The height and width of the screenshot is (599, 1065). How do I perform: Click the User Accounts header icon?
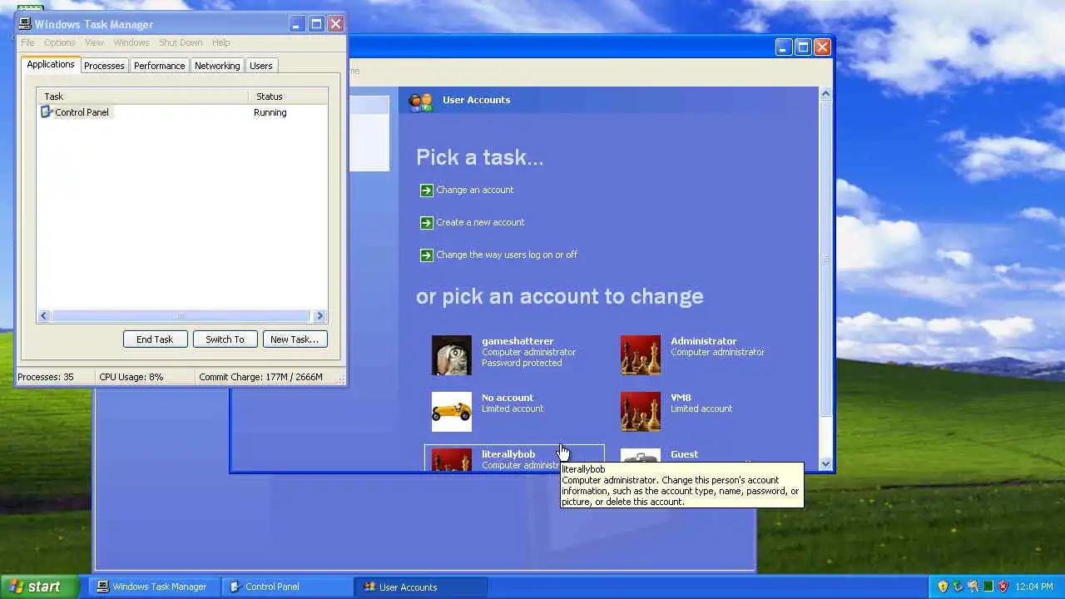[x=421, y=102]
